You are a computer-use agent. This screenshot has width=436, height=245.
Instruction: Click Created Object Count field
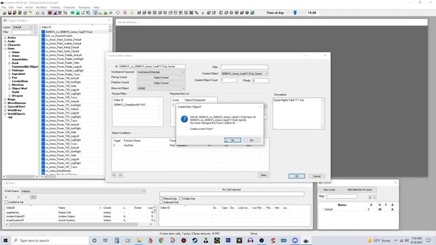pyautogui.click(x=229, y=80)
